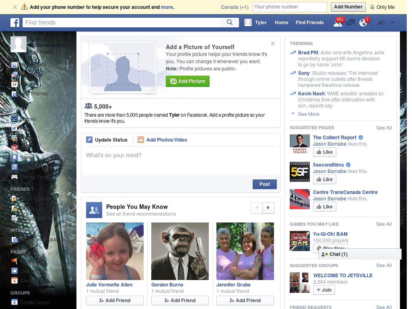Click the search magnifier icon
The width and height of the screenshot is (412, 309).
tap(230, 23)
